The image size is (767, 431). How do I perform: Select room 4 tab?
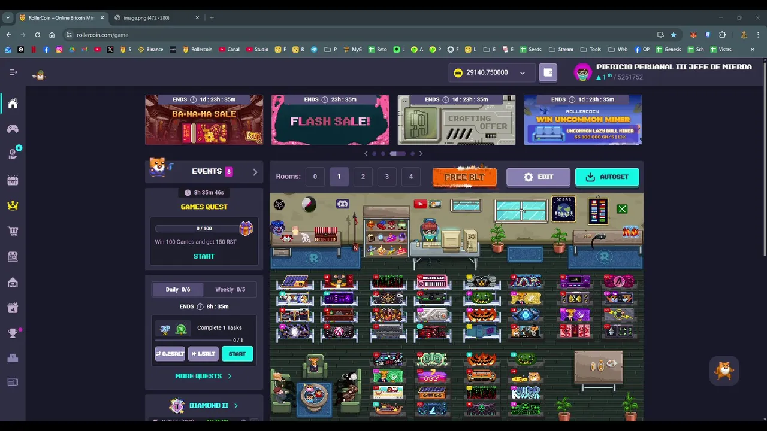pyautogui.click(x=410, y=177)
